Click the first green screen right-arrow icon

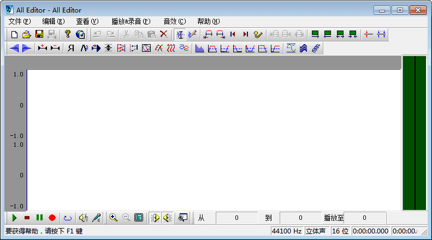click(315, 34)
